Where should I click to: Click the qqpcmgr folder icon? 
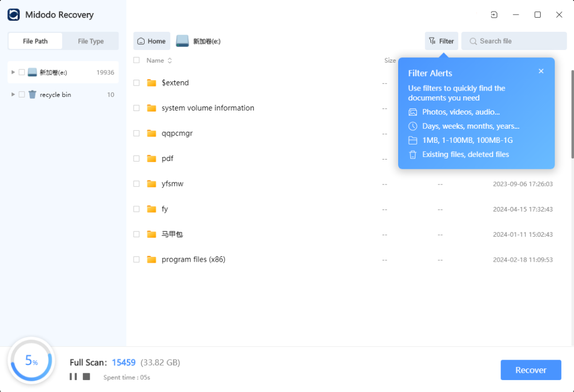[x=151, y=133]
